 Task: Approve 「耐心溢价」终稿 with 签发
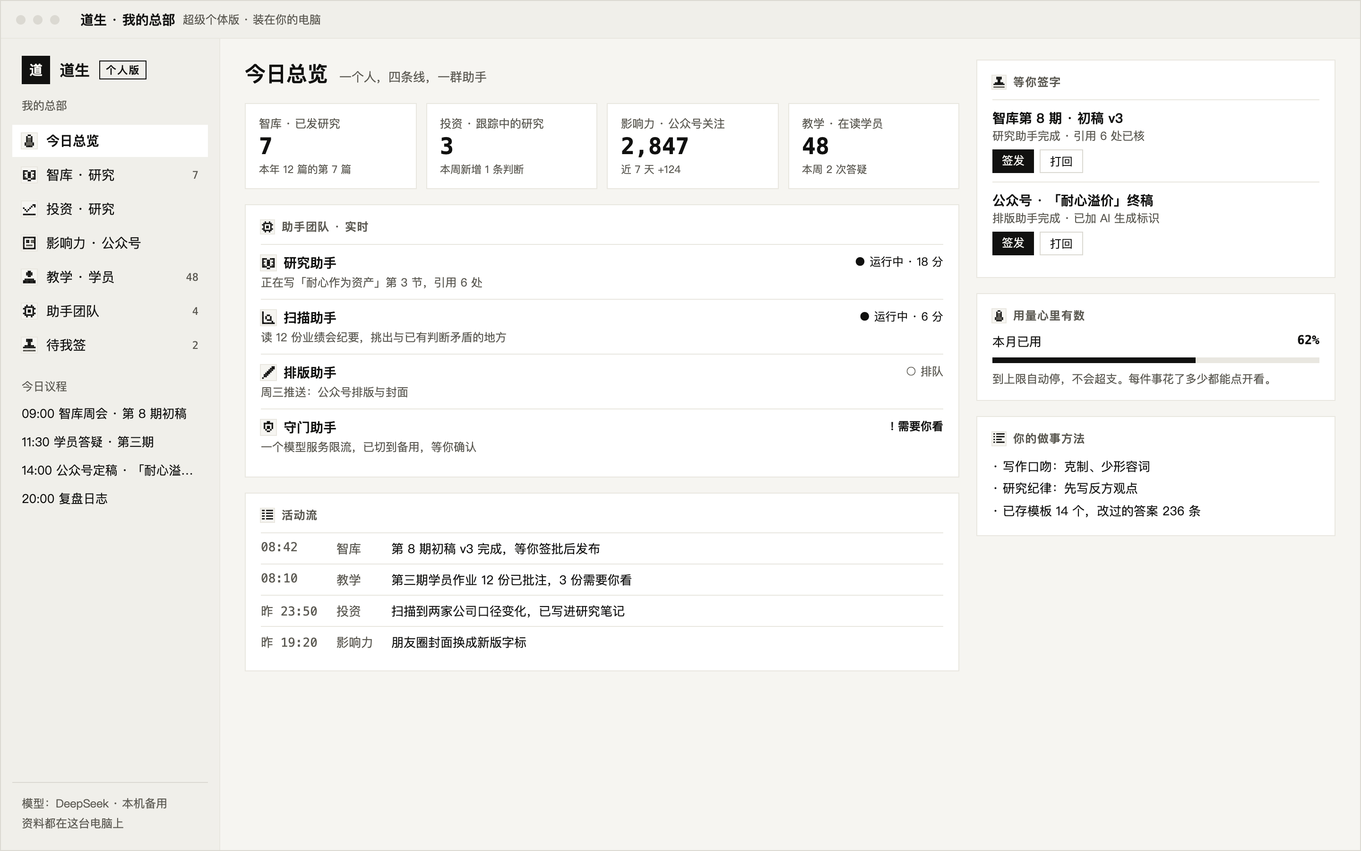(1013, 243)
